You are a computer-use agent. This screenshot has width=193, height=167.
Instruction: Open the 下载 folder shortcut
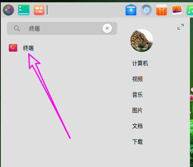137,142
